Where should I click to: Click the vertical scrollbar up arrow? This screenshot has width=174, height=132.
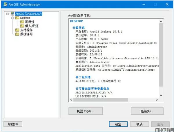161,21
